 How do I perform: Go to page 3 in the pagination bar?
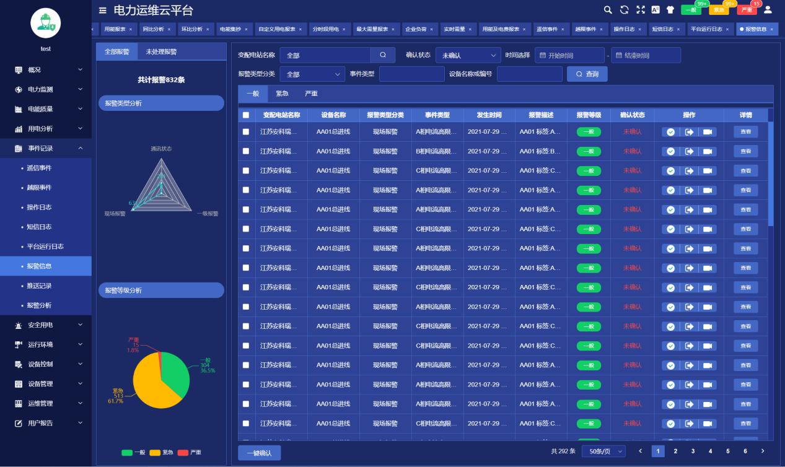693,452
